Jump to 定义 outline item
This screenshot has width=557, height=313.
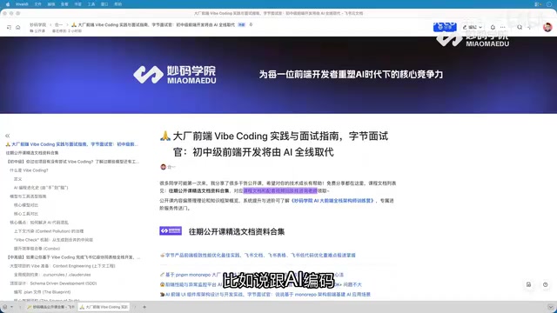point(17,179)
